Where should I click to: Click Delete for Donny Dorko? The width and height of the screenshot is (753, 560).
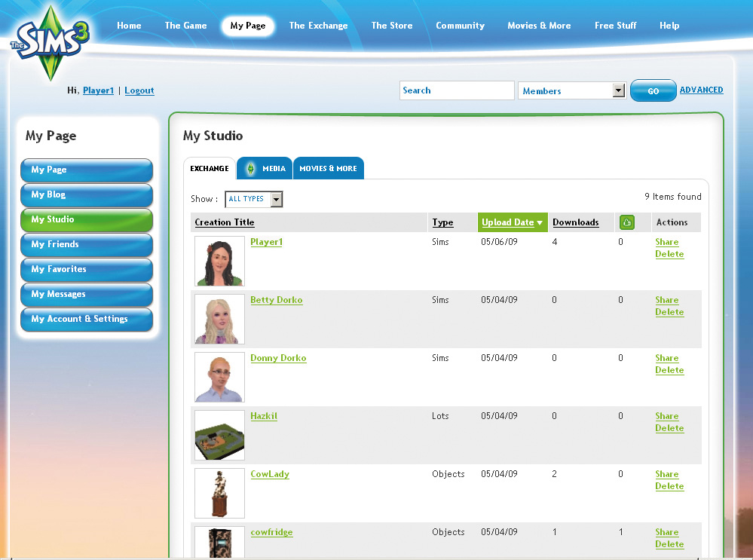pos(669,370)
